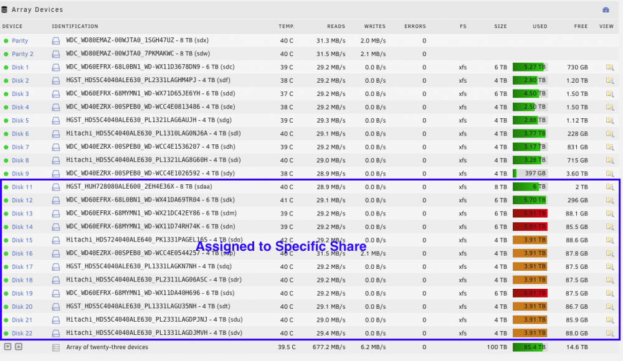Click the 397 GB usage bar for Disk 9
This screenshot has width=623, height=361.
[x=530, y=174]
